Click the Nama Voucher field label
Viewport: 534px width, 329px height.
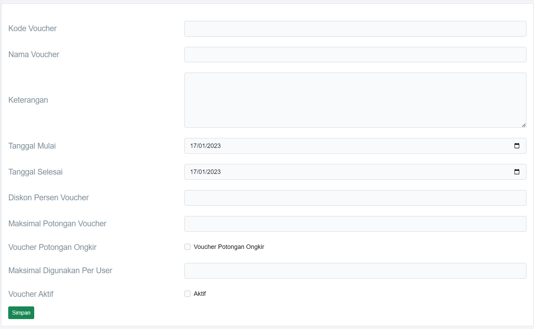pyautogui.click(x=34, y=54)
